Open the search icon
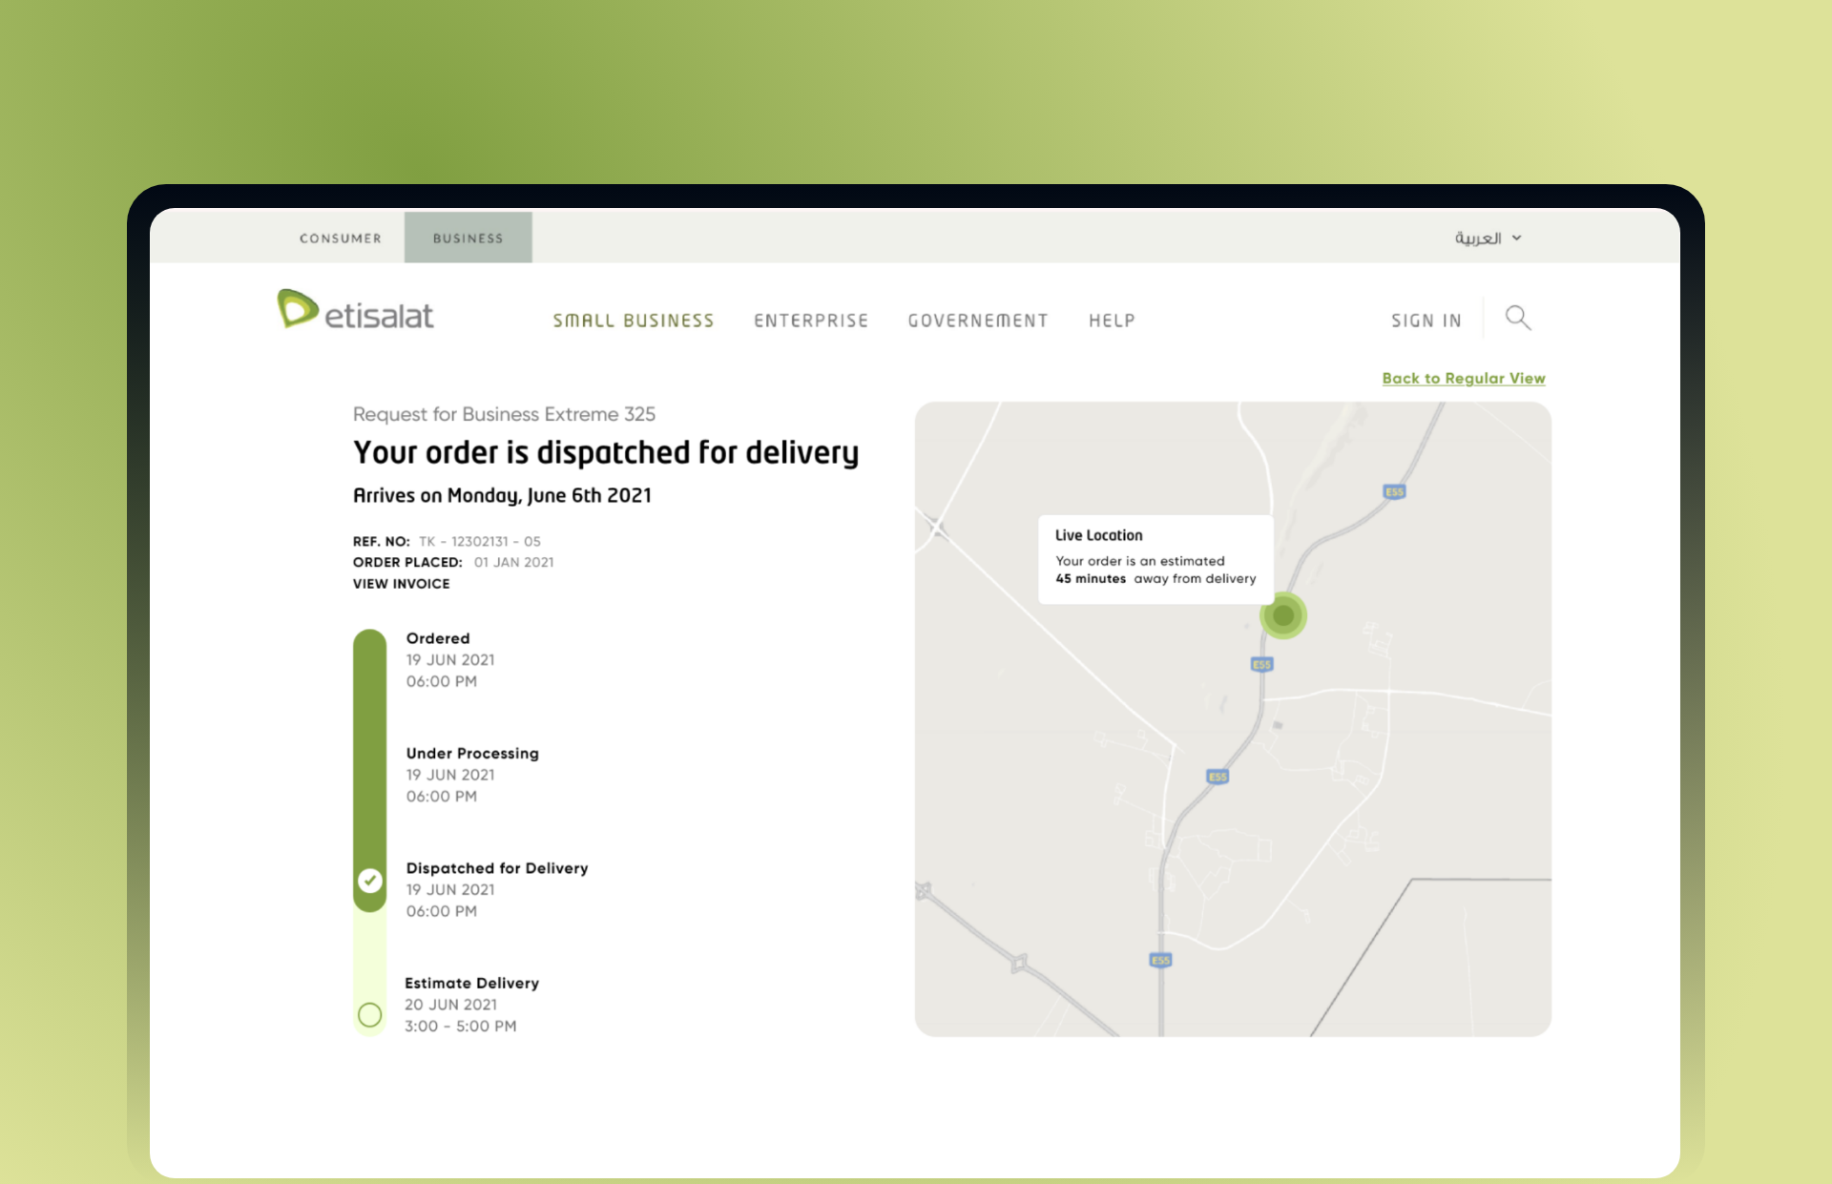 [1517, 318]
